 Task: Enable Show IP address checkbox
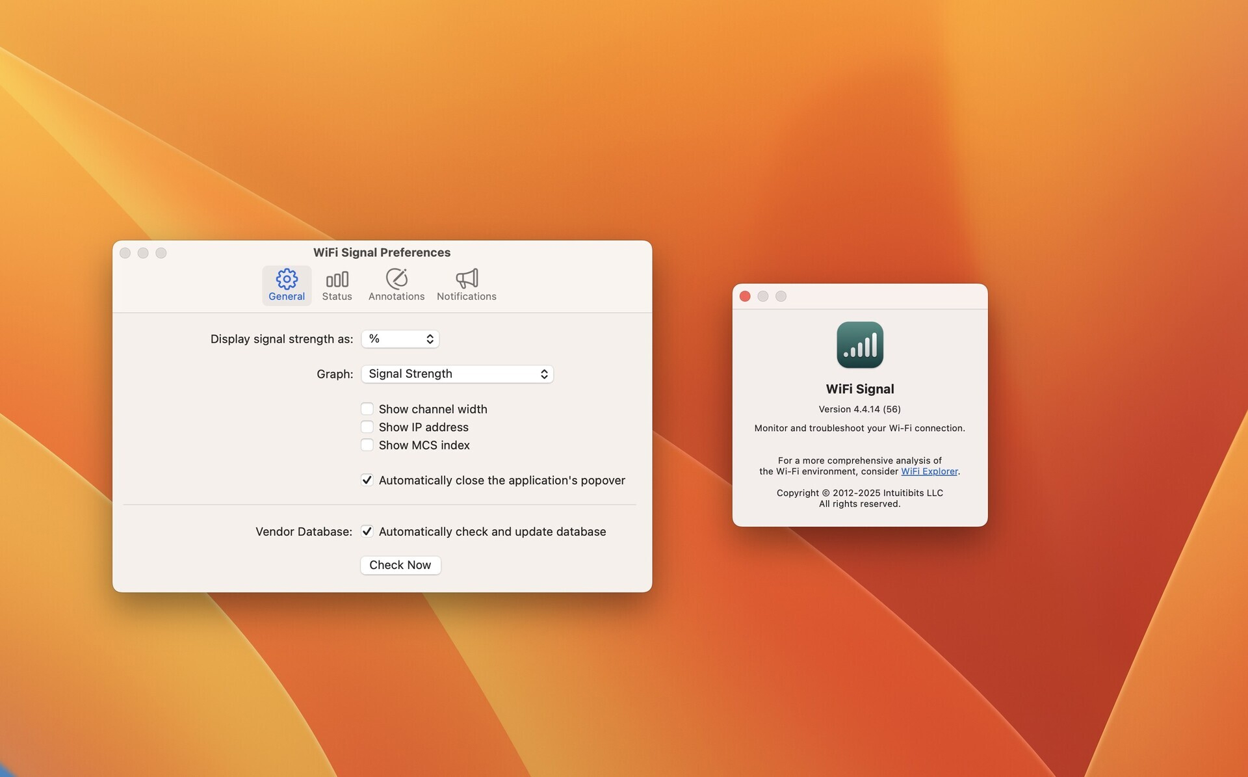[367, 427]
